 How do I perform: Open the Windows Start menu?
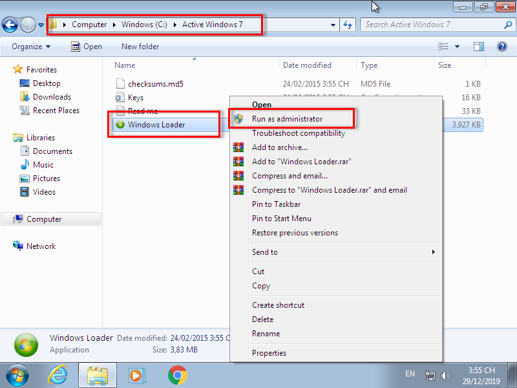[17, 376]
